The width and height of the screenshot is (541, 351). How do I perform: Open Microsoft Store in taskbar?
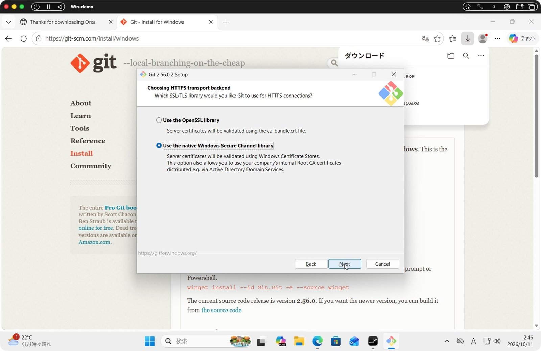(336, 341)
